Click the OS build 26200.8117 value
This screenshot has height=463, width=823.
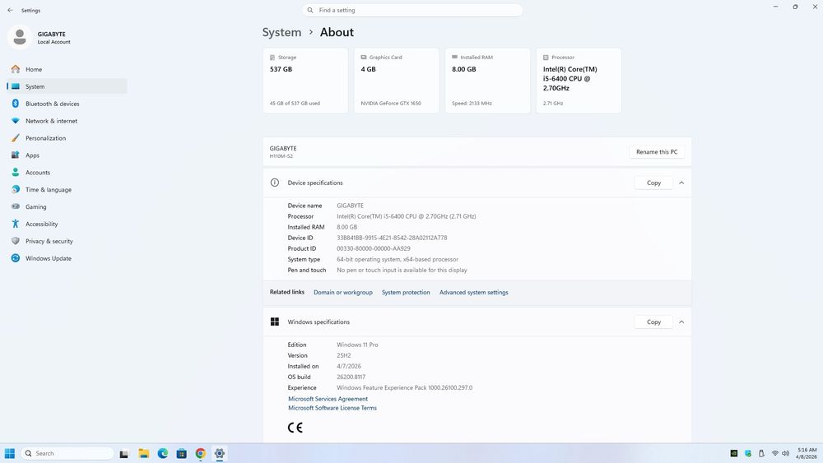pyautogui.click(x=351, y=377)
